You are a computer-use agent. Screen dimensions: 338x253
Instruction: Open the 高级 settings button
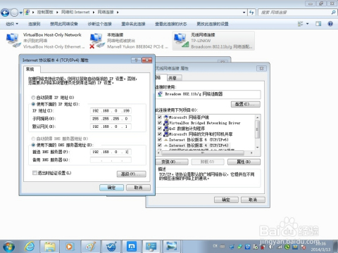[132, 174]
